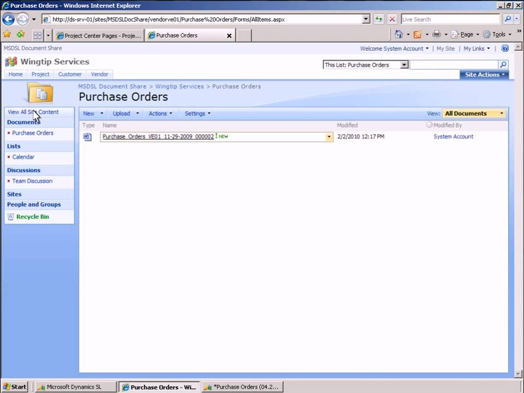Image resolution: width=524 pixels, height=393 pixels.
Task: Open the Purchase Orders sidebar link
Action: coord(33,133)
